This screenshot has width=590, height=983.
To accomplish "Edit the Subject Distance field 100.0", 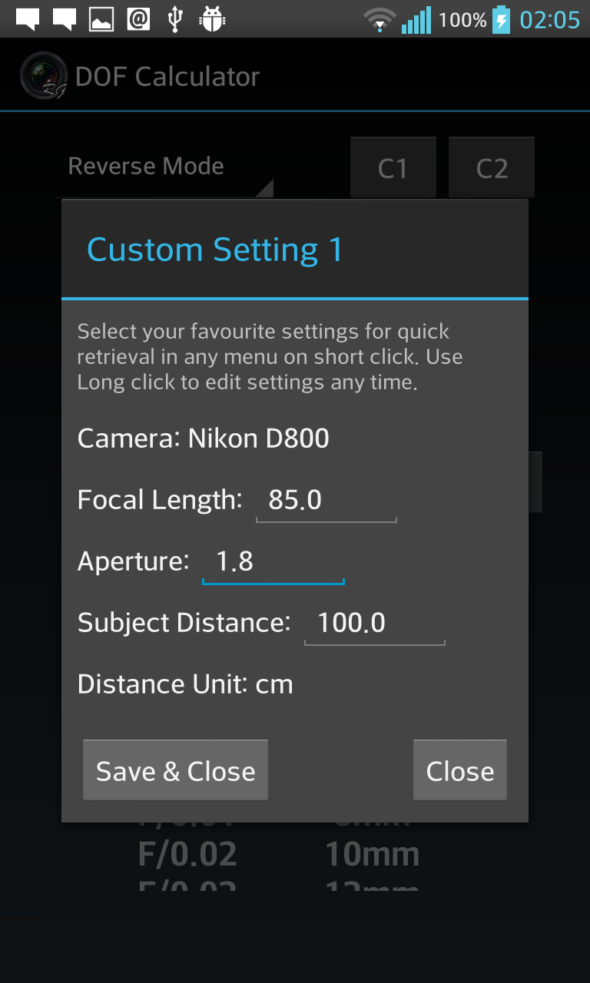I will point(374,623).
